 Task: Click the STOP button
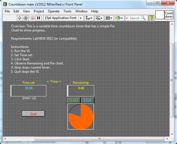pos(88,100)
